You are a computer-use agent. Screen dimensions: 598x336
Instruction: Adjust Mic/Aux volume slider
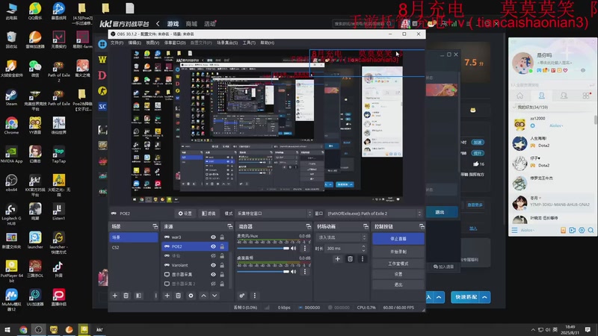coord(263,249)
